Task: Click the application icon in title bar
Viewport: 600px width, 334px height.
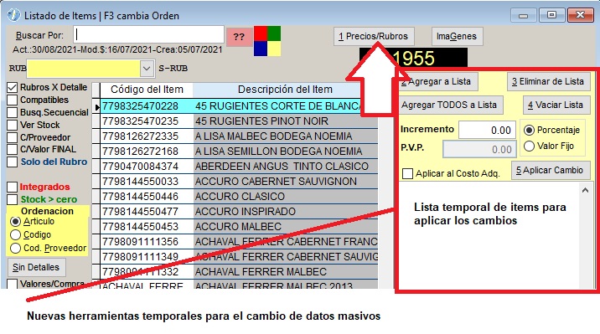Action: 13,15
